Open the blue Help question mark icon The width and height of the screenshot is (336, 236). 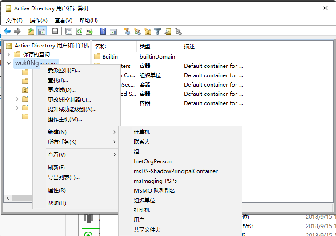[103, 31]
